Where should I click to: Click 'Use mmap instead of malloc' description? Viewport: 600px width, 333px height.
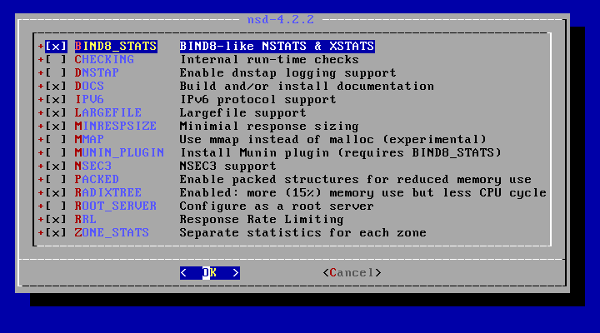point(333,140)
